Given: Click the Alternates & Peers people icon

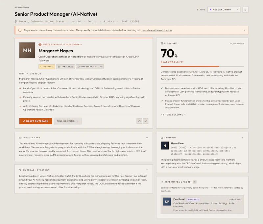Looking at the screenshot, I should click(x=162, y=182).
